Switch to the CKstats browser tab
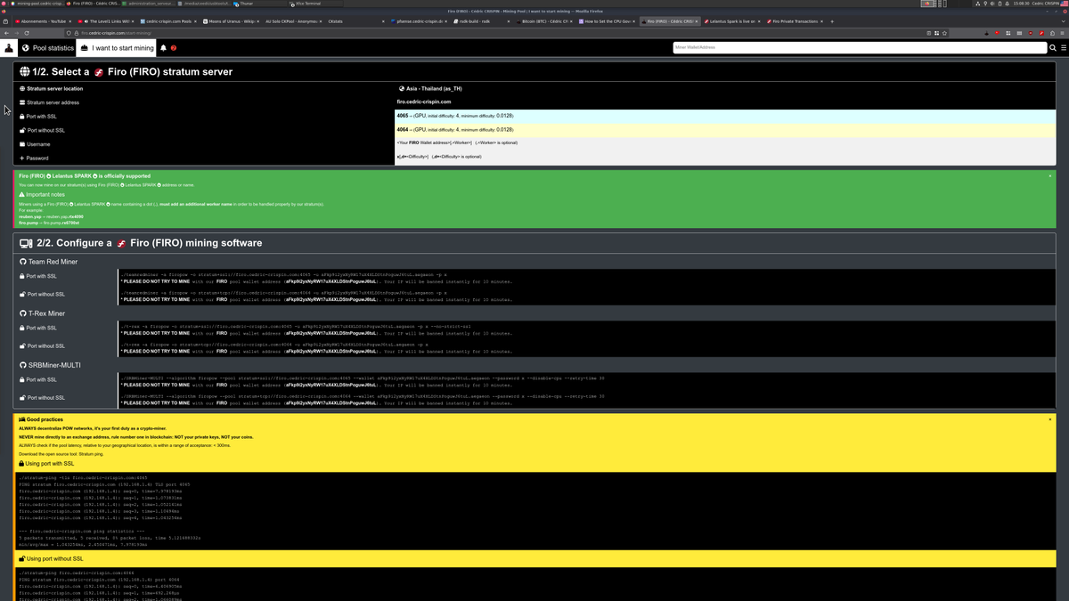 point(355,21)
